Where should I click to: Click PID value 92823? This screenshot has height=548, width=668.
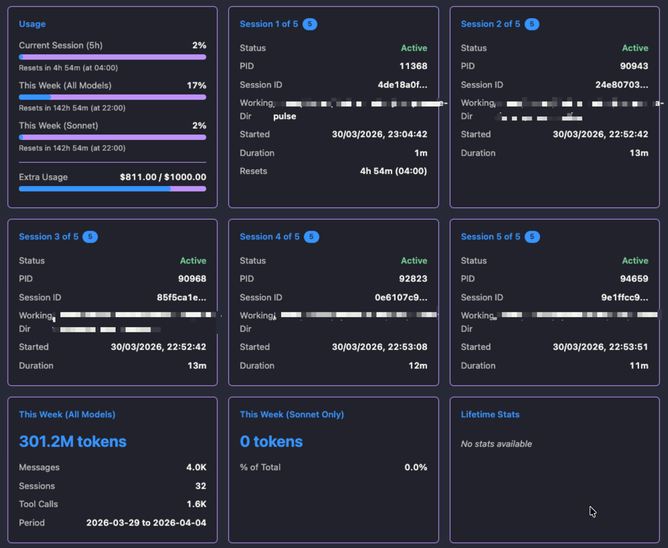(413, 278)
